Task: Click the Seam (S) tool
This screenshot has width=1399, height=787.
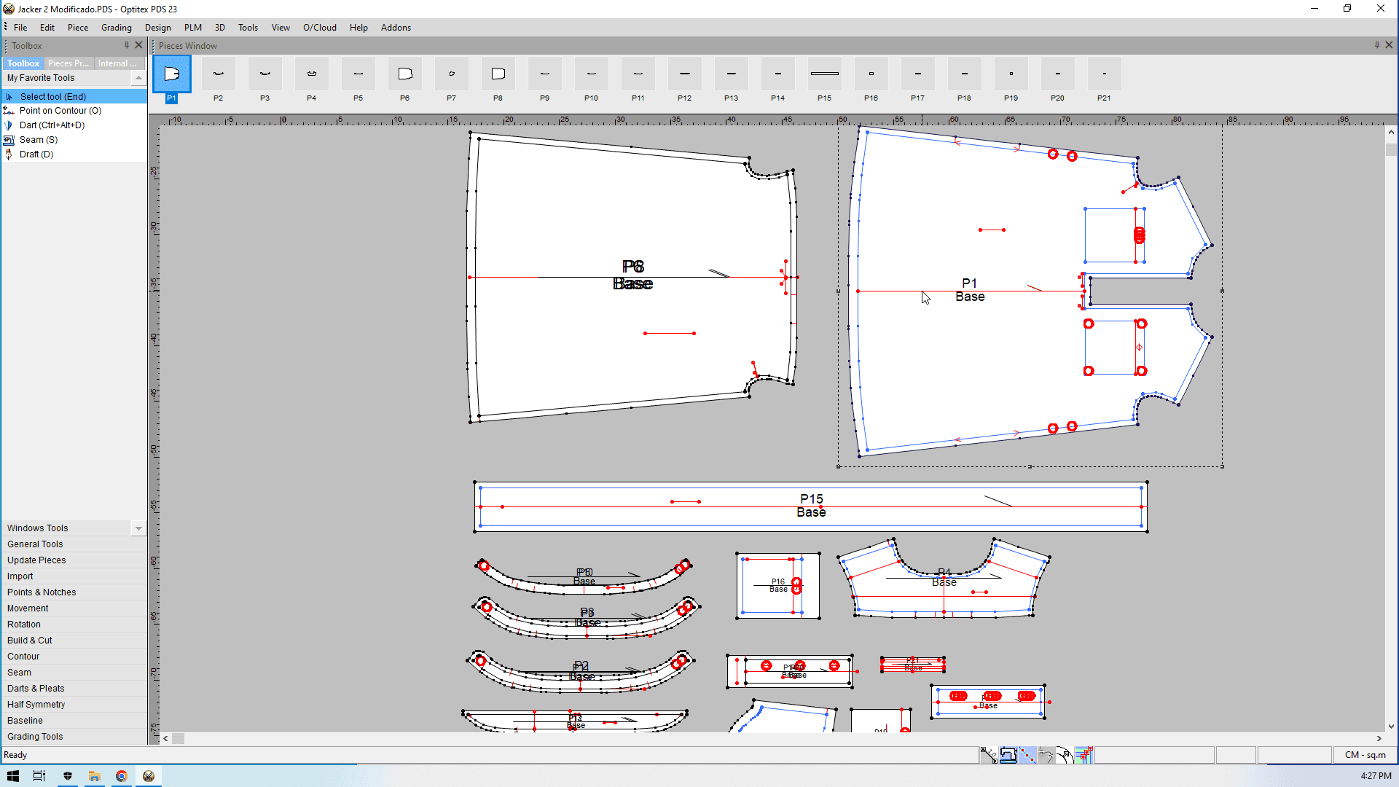Action: tap(38, 140)
